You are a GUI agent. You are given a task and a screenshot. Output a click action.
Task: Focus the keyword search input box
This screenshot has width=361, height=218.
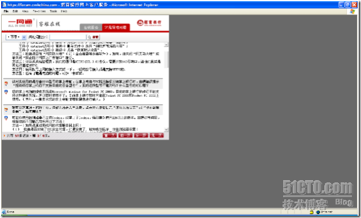(68, 37)
